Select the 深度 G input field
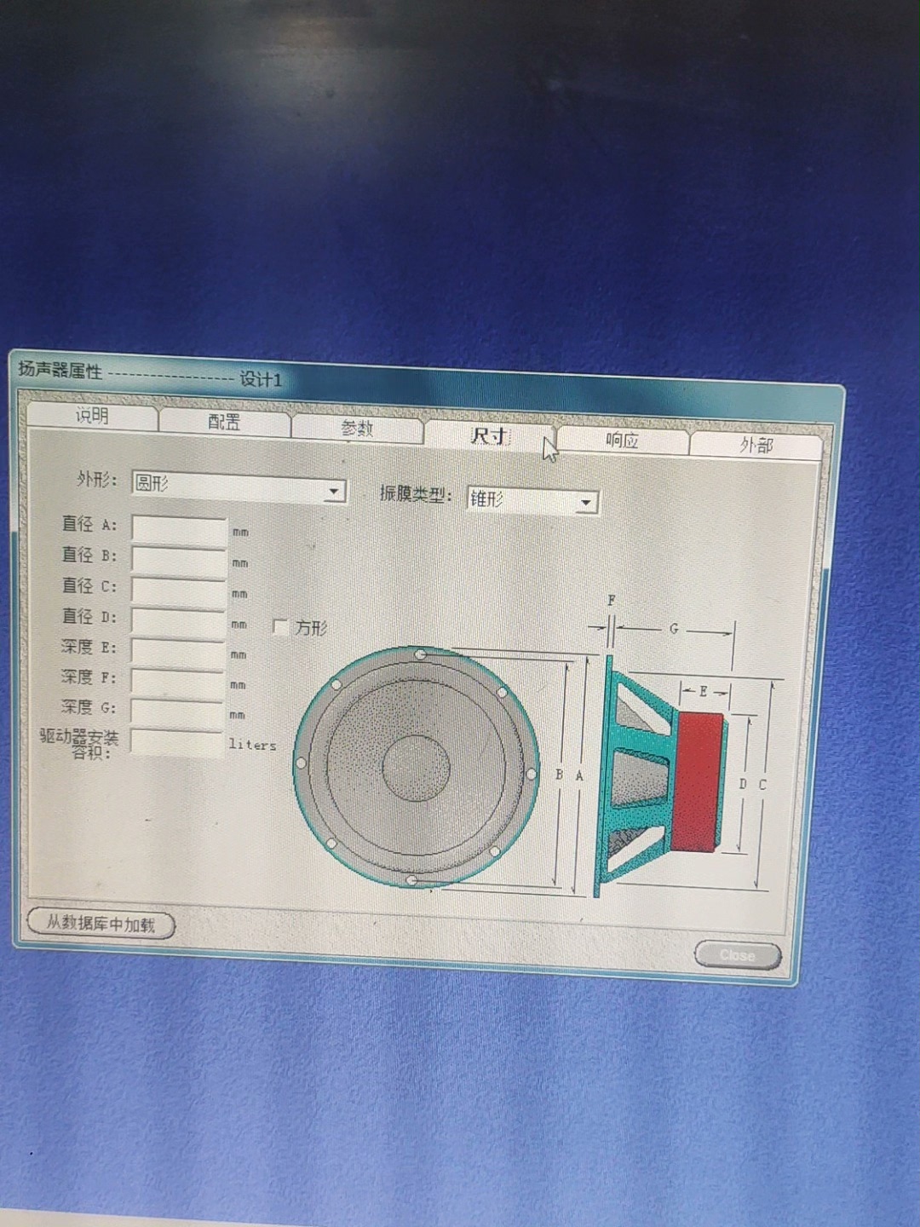Screen dimensions: 920x1227 [178, 712]
